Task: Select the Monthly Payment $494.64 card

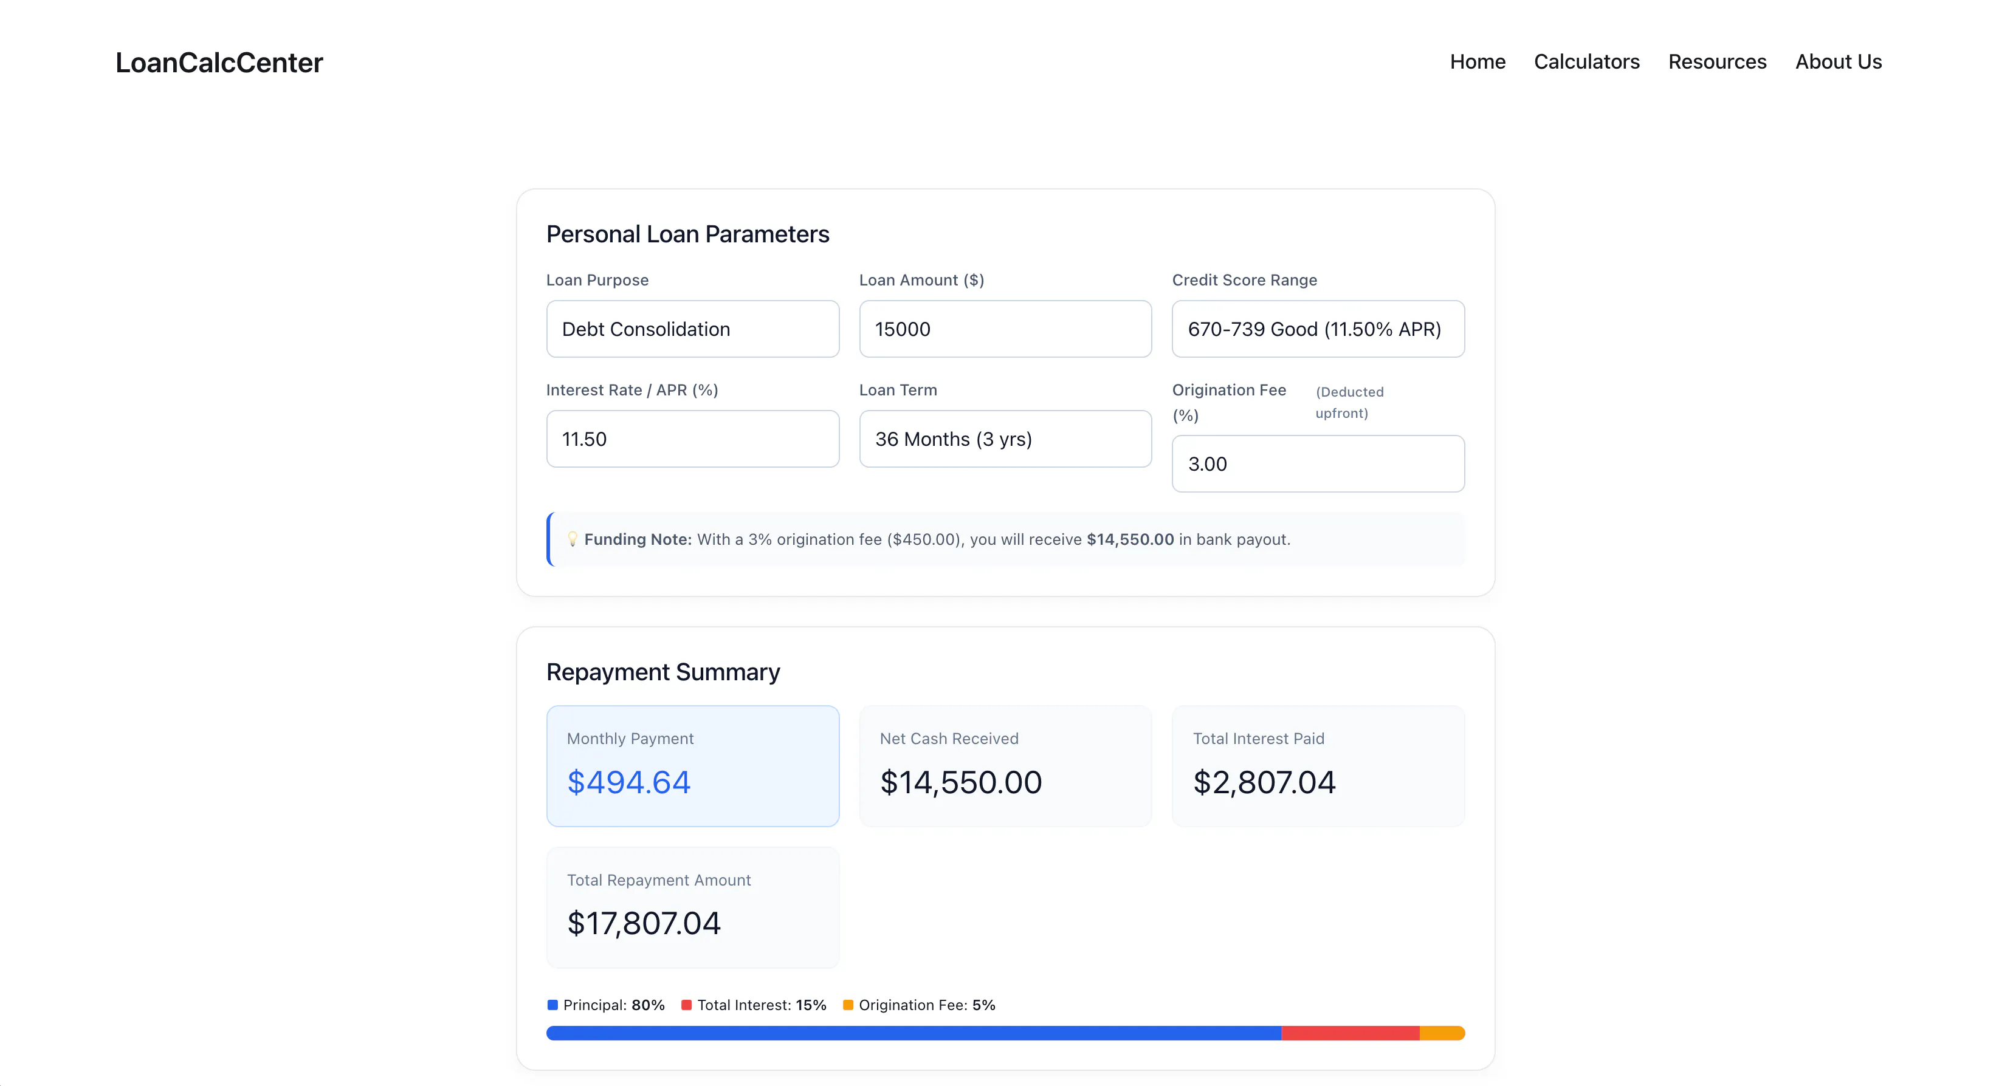Action: (x=692, y=766)
